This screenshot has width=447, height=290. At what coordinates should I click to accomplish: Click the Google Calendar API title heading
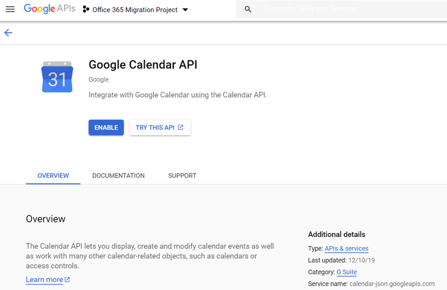click(143, 65)
